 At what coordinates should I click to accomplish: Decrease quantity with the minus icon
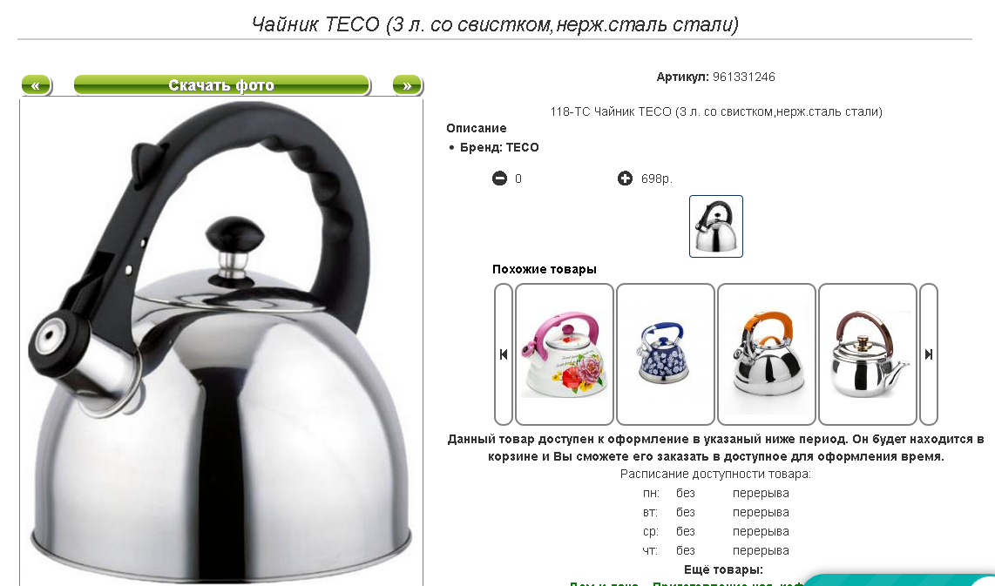[499, 178]
